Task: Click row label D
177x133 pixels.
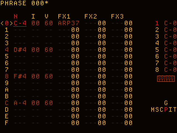Action: [7, 110]
